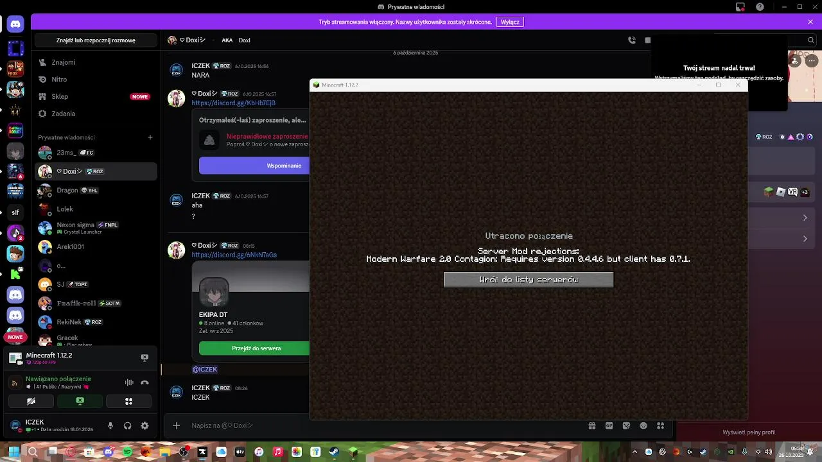
Task: Open Apple TV from the taskbar
Action: point(240,452)
